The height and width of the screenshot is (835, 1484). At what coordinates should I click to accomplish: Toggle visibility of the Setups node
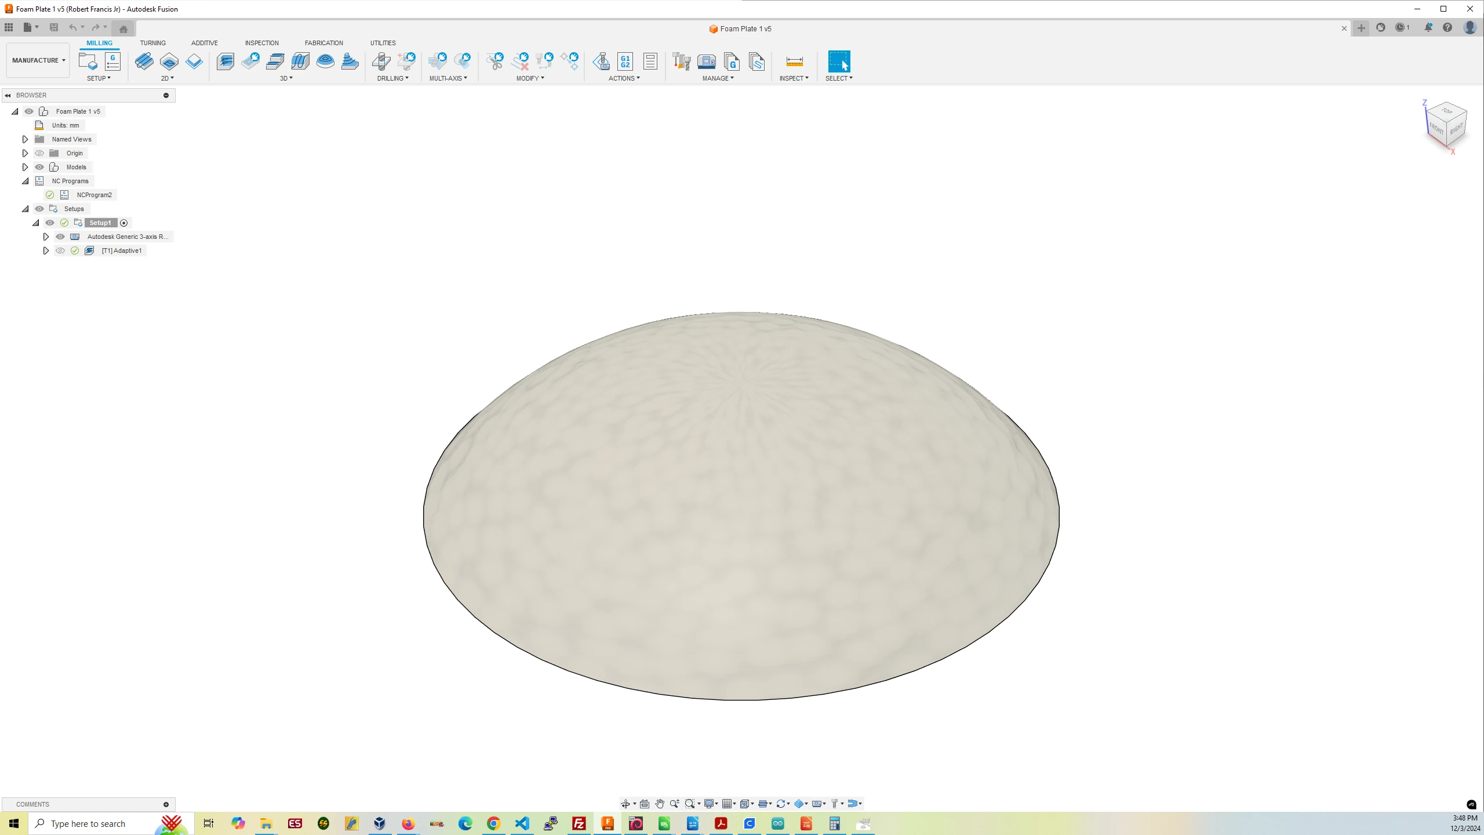(x=39, y=209)
